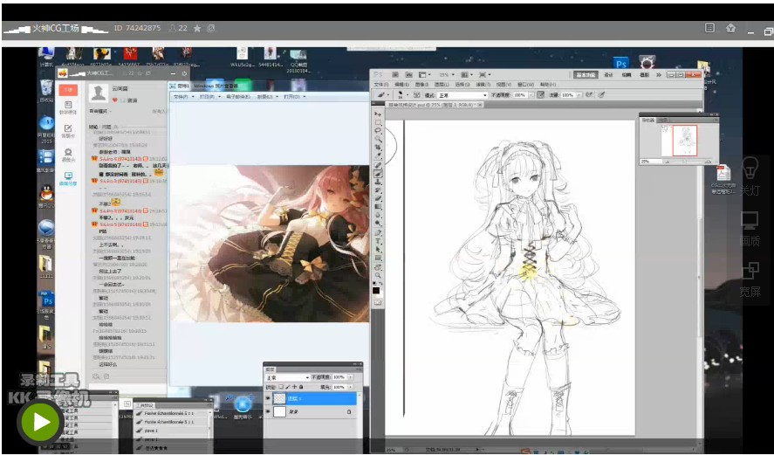Open the tool preset picker dropdown
774x455 pixels.
pyautogui.click(x=388, y=95)
